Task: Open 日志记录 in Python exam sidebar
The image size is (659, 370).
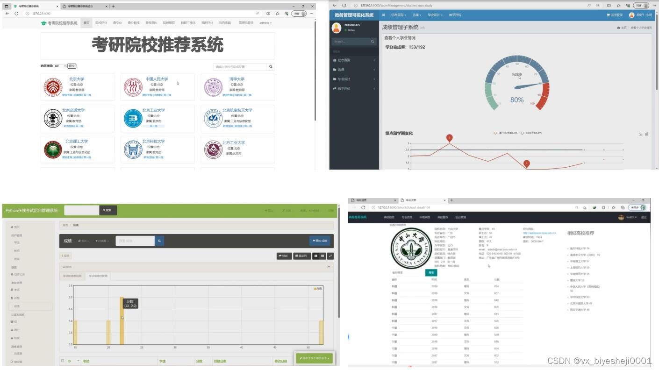Action: [x=18, y=274]
